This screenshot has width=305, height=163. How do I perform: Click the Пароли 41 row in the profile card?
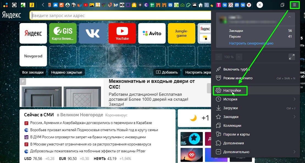pyautogui.click(x=260, y=36)
